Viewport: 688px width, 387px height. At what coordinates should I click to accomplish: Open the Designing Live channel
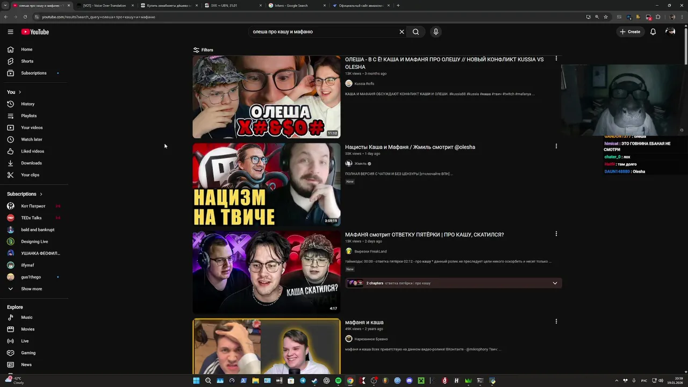coord(34,241)
